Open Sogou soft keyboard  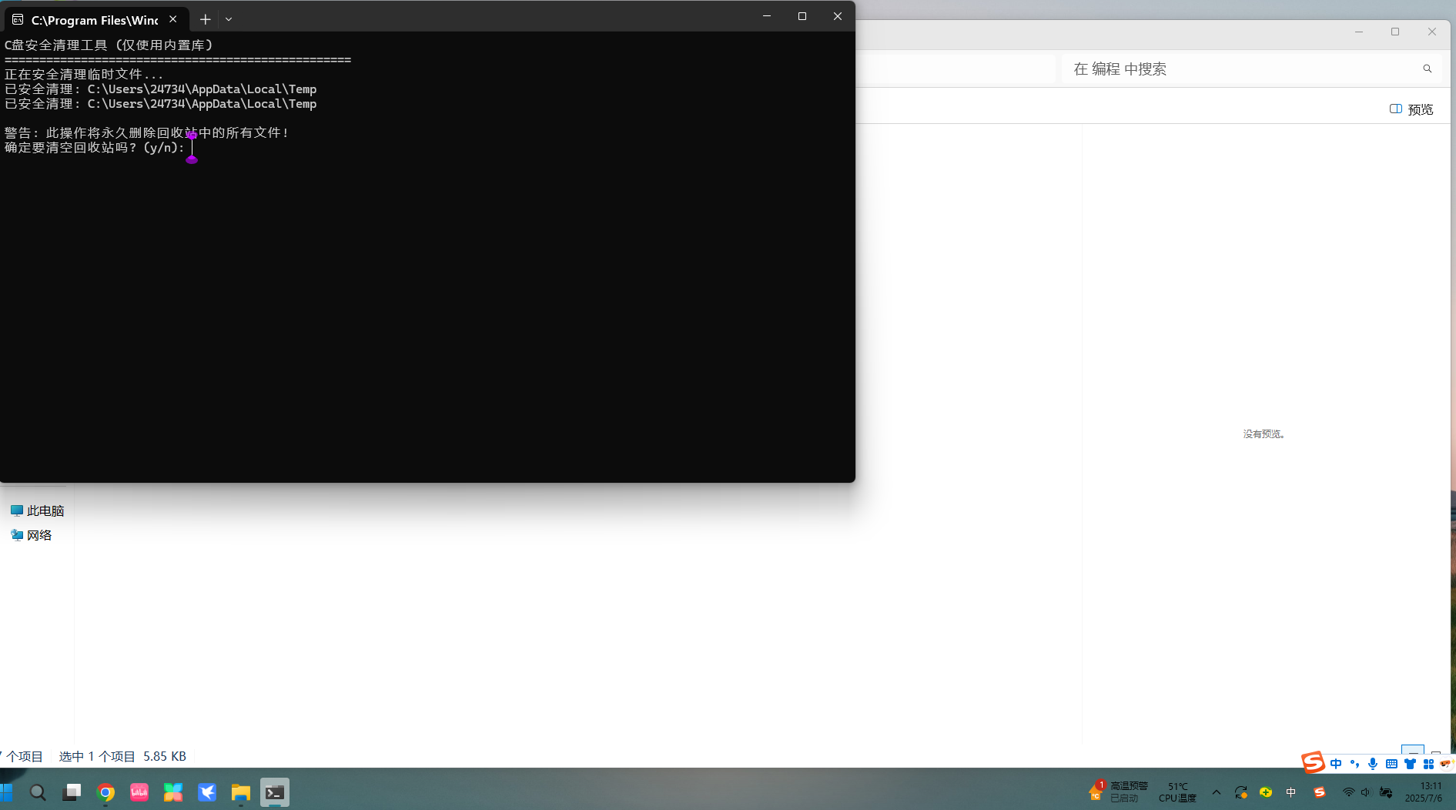[1391, 764]
